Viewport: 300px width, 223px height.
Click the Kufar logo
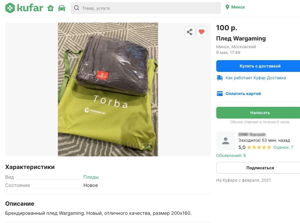click(x=24, y=8)
